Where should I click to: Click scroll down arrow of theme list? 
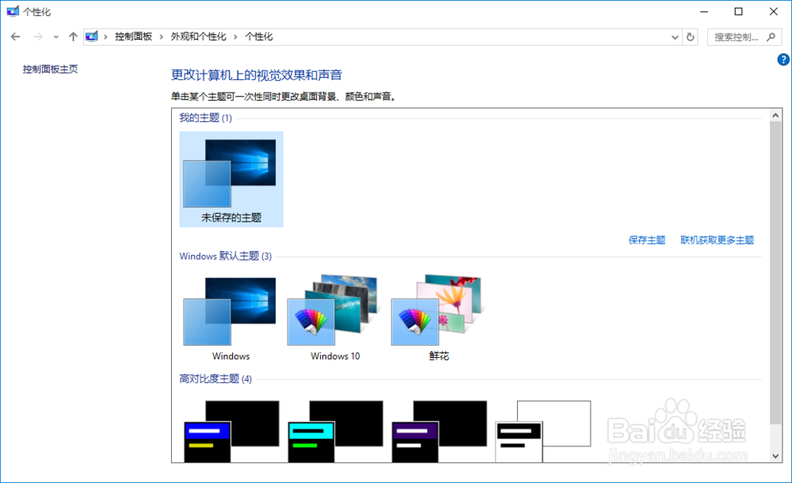(776, 456)
